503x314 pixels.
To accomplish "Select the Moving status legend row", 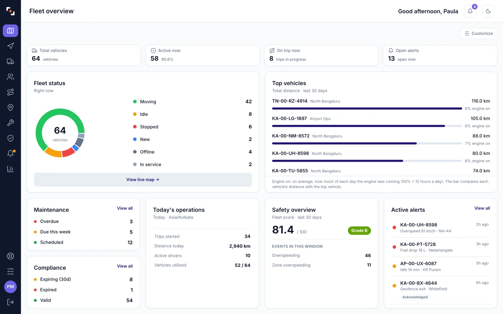I will pyautogui.click(x=192, y=102).
